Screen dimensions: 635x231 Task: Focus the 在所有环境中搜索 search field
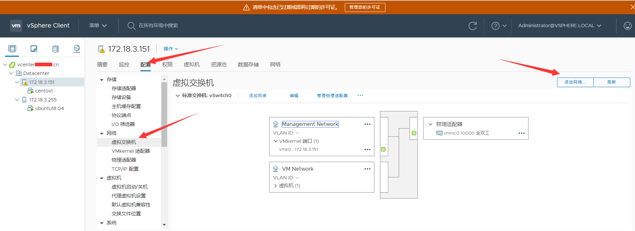coord(158,26)
